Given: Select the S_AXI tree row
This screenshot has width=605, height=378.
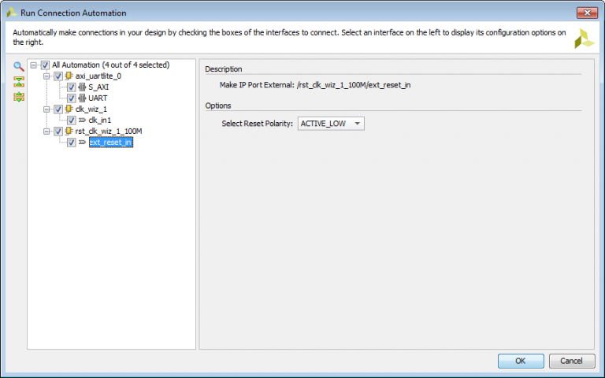Looking at the screenshot, I should click(x=98, y=87).
